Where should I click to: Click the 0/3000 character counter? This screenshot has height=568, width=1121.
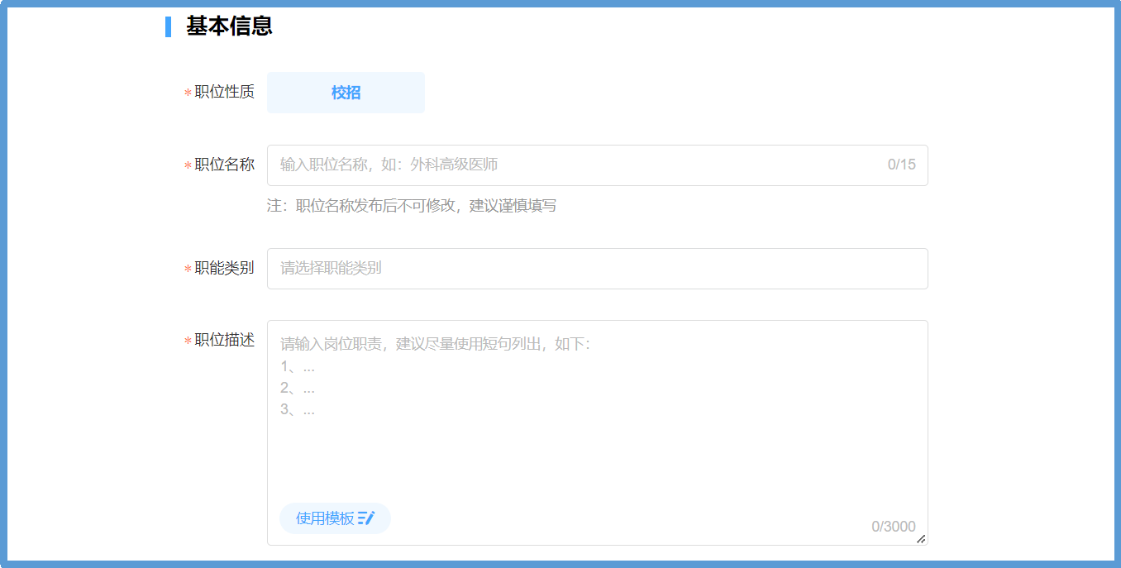[893, 527]
